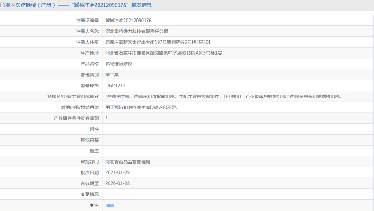Click the 管理类别 label
This screenshot has height=211, width=374.
(x=89, y=75)
